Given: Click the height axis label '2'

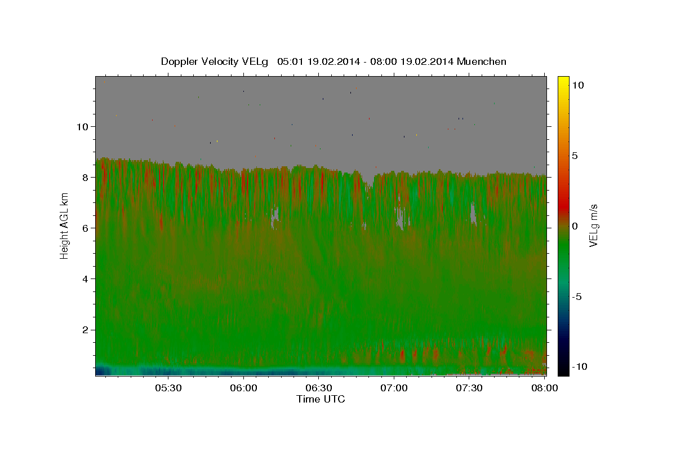Looking at the screenshot, I should click(x=86, y=330).
